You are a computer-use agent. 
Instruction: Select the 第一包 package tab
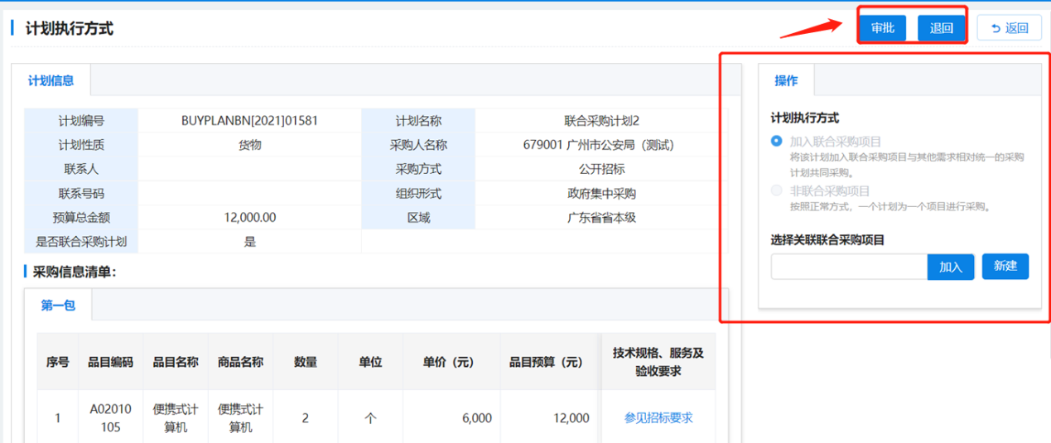point(58,305)
